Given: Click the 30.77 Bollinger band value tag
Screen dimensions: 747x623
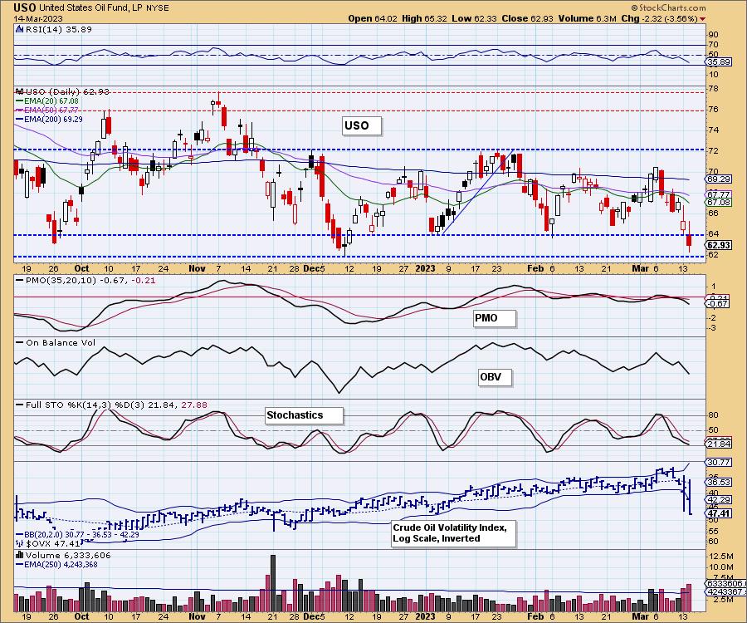Looking at the screenshot, I should coord(719,463).
